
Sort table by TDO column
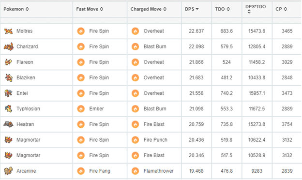pos(223,9)
